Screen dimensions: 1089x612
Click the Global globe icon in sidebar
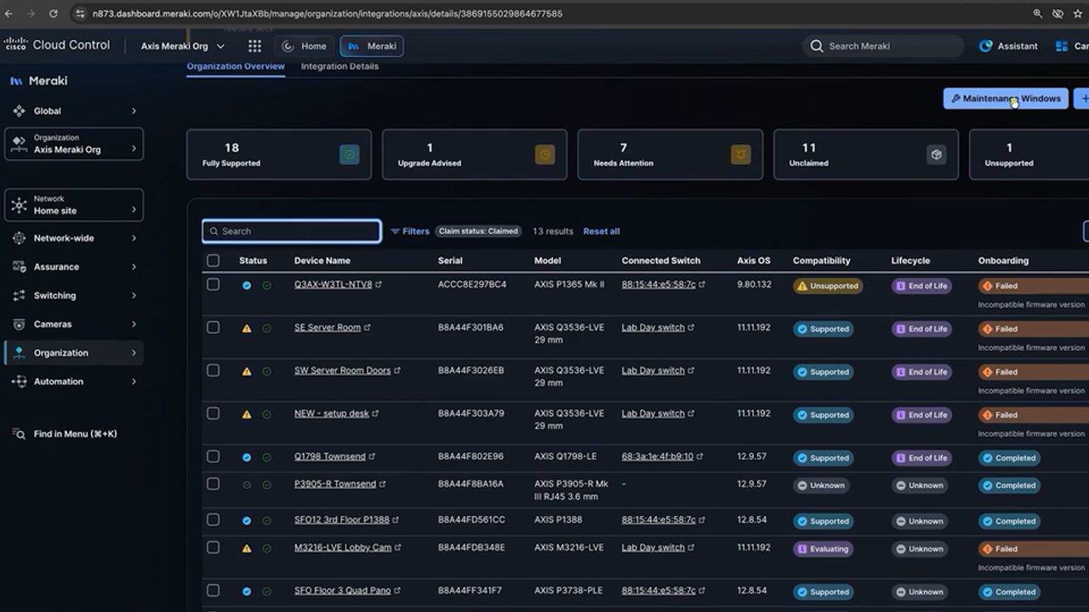(19, 110)
